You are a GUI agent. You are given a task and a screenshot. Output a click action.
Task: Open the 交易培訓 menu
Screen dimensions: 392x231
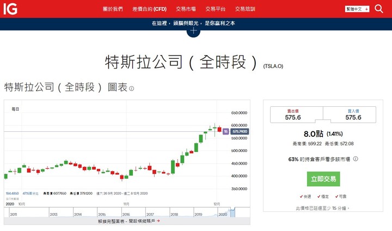245,9
